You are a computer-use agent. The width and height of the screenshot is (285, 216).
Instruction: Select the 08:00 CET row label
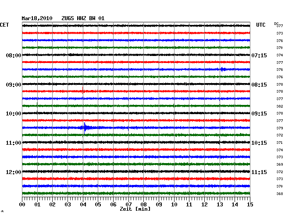(14, 55)
